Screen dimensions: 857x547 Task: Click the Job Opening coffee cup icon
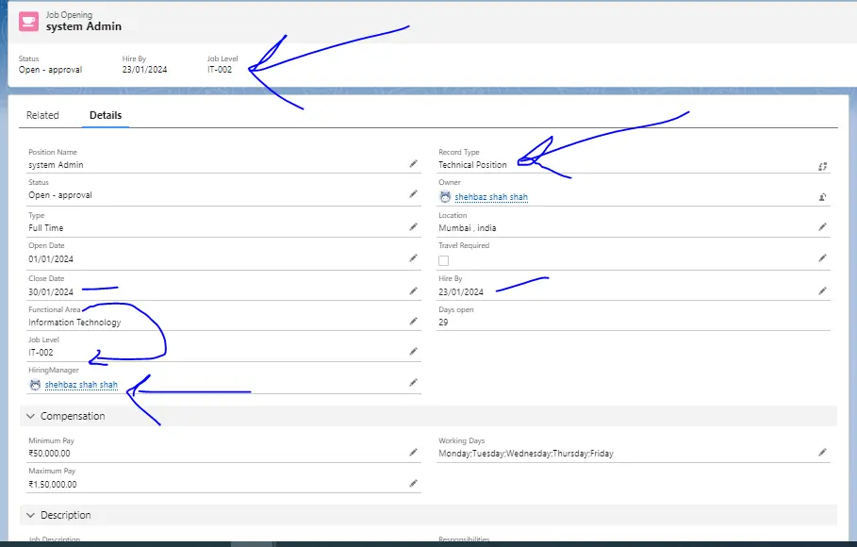[29, 22]
